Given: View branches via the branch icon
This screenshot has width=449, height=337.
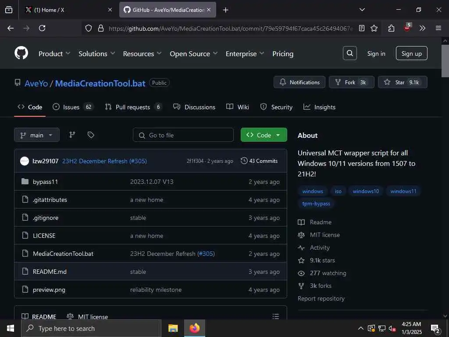Looking at the screenshot, I should click(72, 135).
